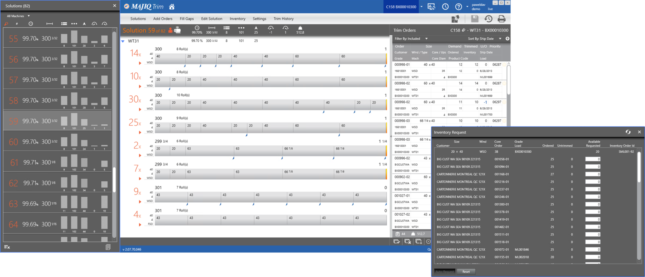
Task: Expand the 9x pattern row arrow
Action: 140,202
